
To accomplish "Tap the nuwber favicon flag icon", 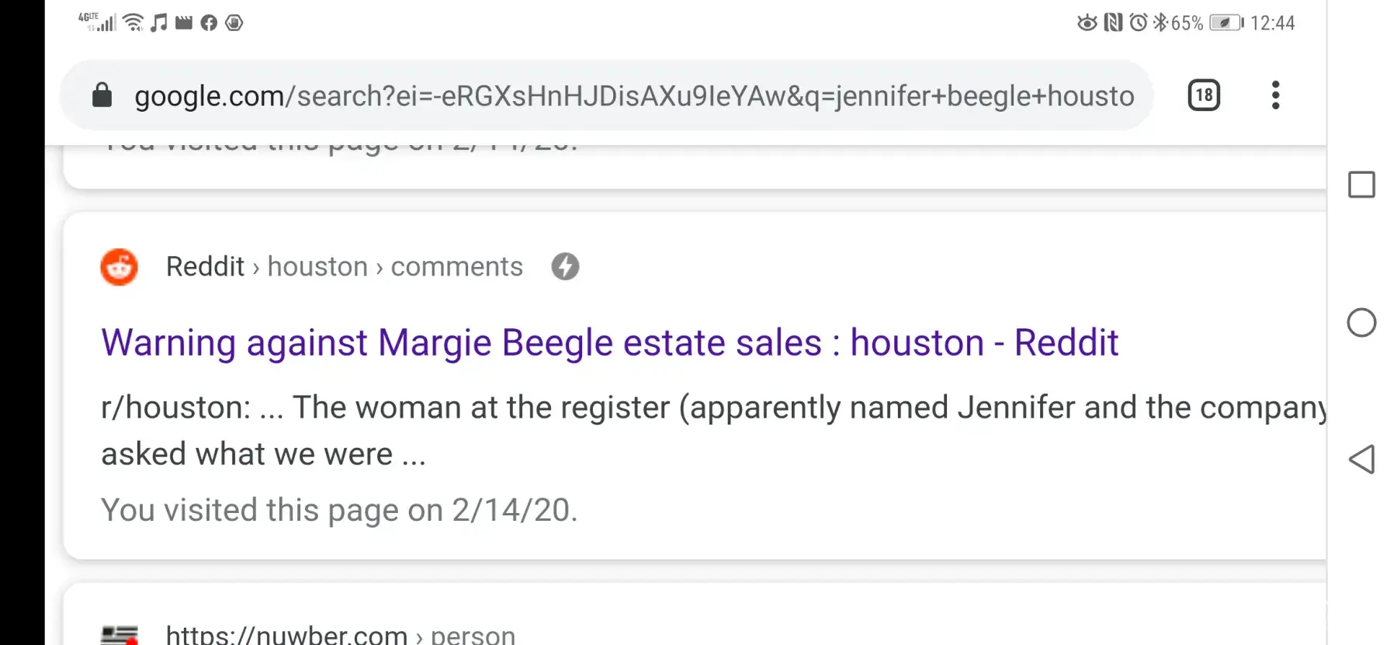I will click(119, 635).
